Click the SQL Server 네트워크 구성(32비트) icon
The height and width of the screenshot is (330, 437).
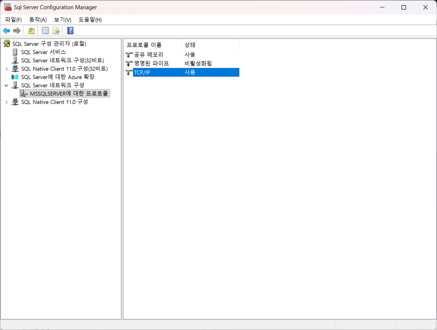[15, 61]
